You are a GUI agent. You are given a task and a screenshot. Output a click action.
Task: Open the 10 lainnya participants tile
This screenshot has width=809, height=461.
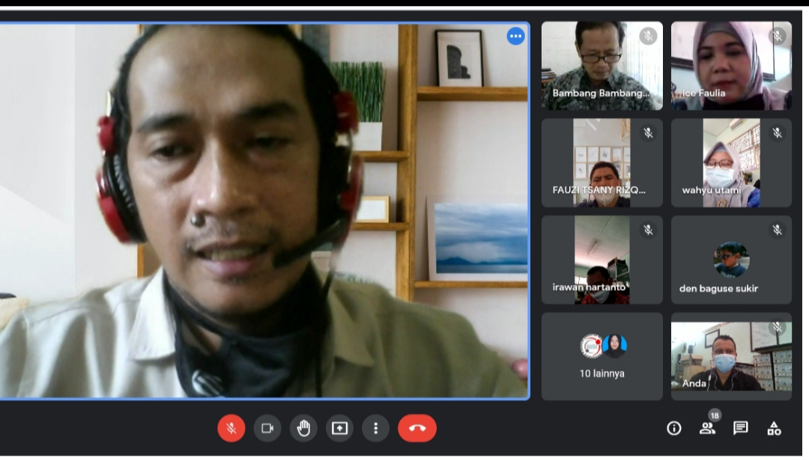(602, 356)
